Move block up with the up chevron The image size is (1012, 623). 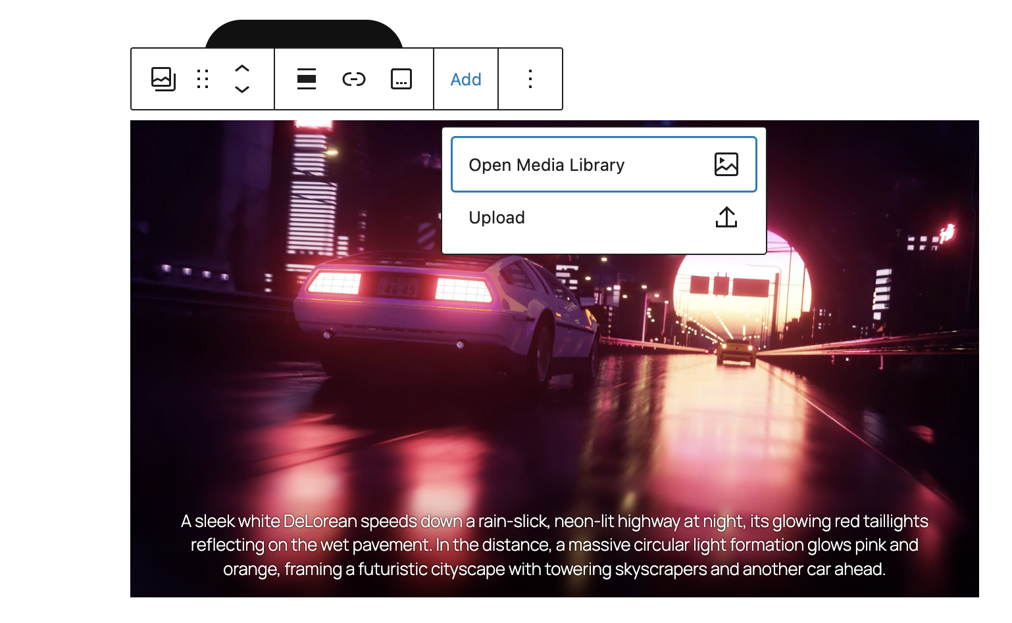pos(242,68)
